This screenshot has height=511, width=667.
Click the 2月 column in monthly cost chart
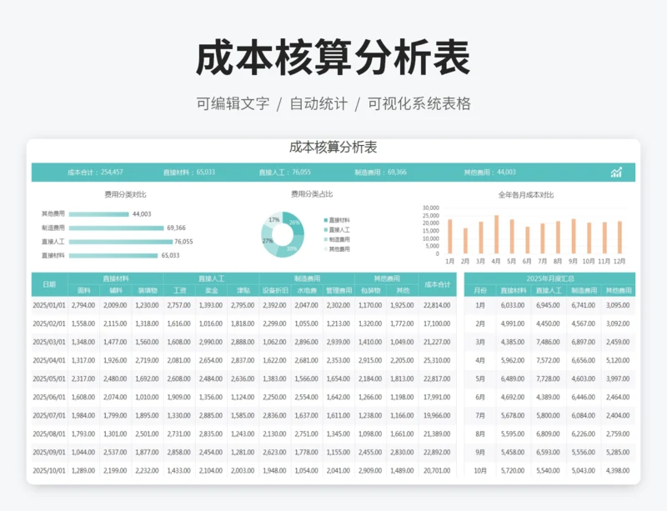point(465,241)
